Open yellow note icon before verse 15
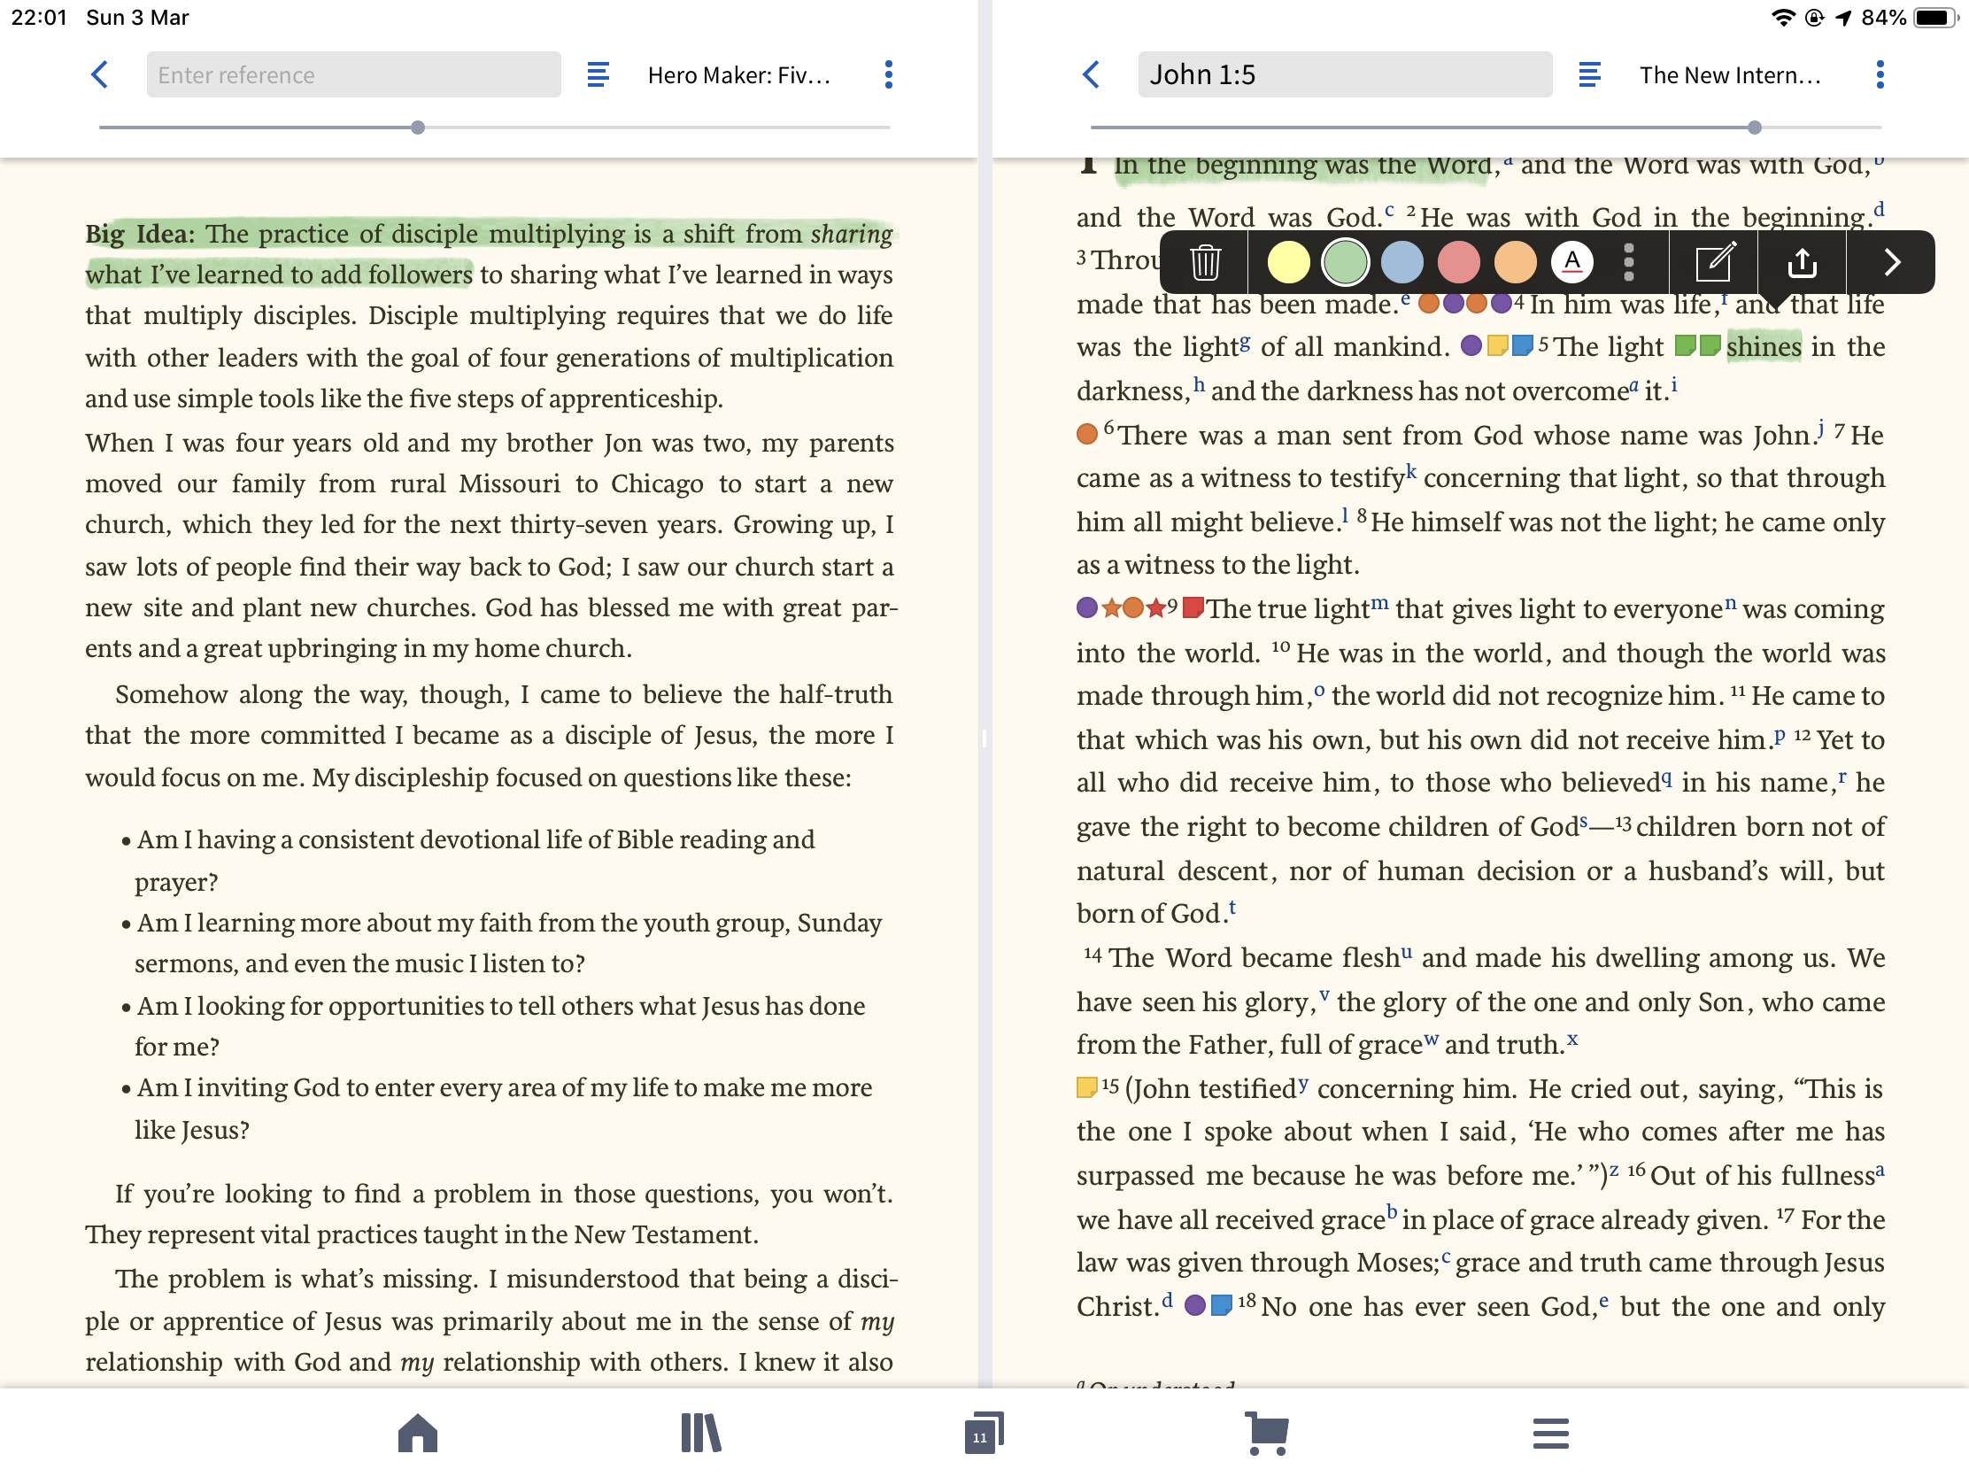 pos(1087,1087)
